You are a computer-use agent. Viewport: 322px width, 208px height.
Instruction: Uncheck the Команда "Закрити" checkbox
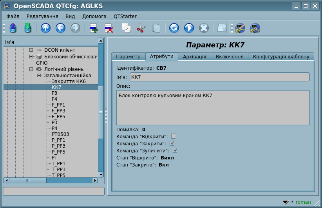(x=172, y=143)
